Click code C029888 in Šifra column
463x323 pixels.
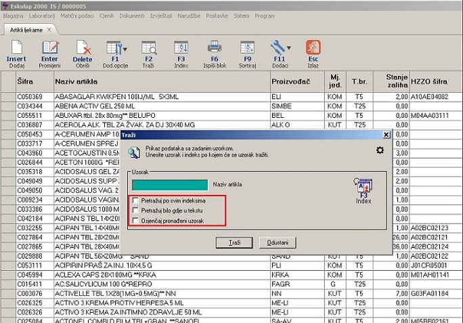[30, 256]
